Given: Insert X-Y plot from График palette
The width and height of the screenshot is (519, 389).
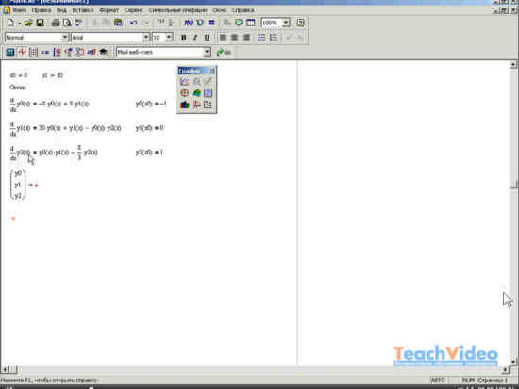Looking at the screenshot, I should pyautogui.click(x=185, y=82).
